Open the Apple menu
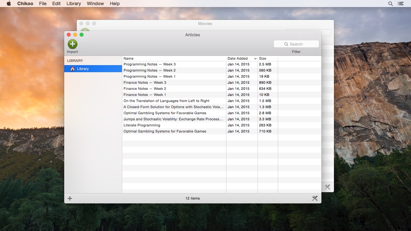Image resolution: width=411 pixels, height=231 pixels. point(9,4)
